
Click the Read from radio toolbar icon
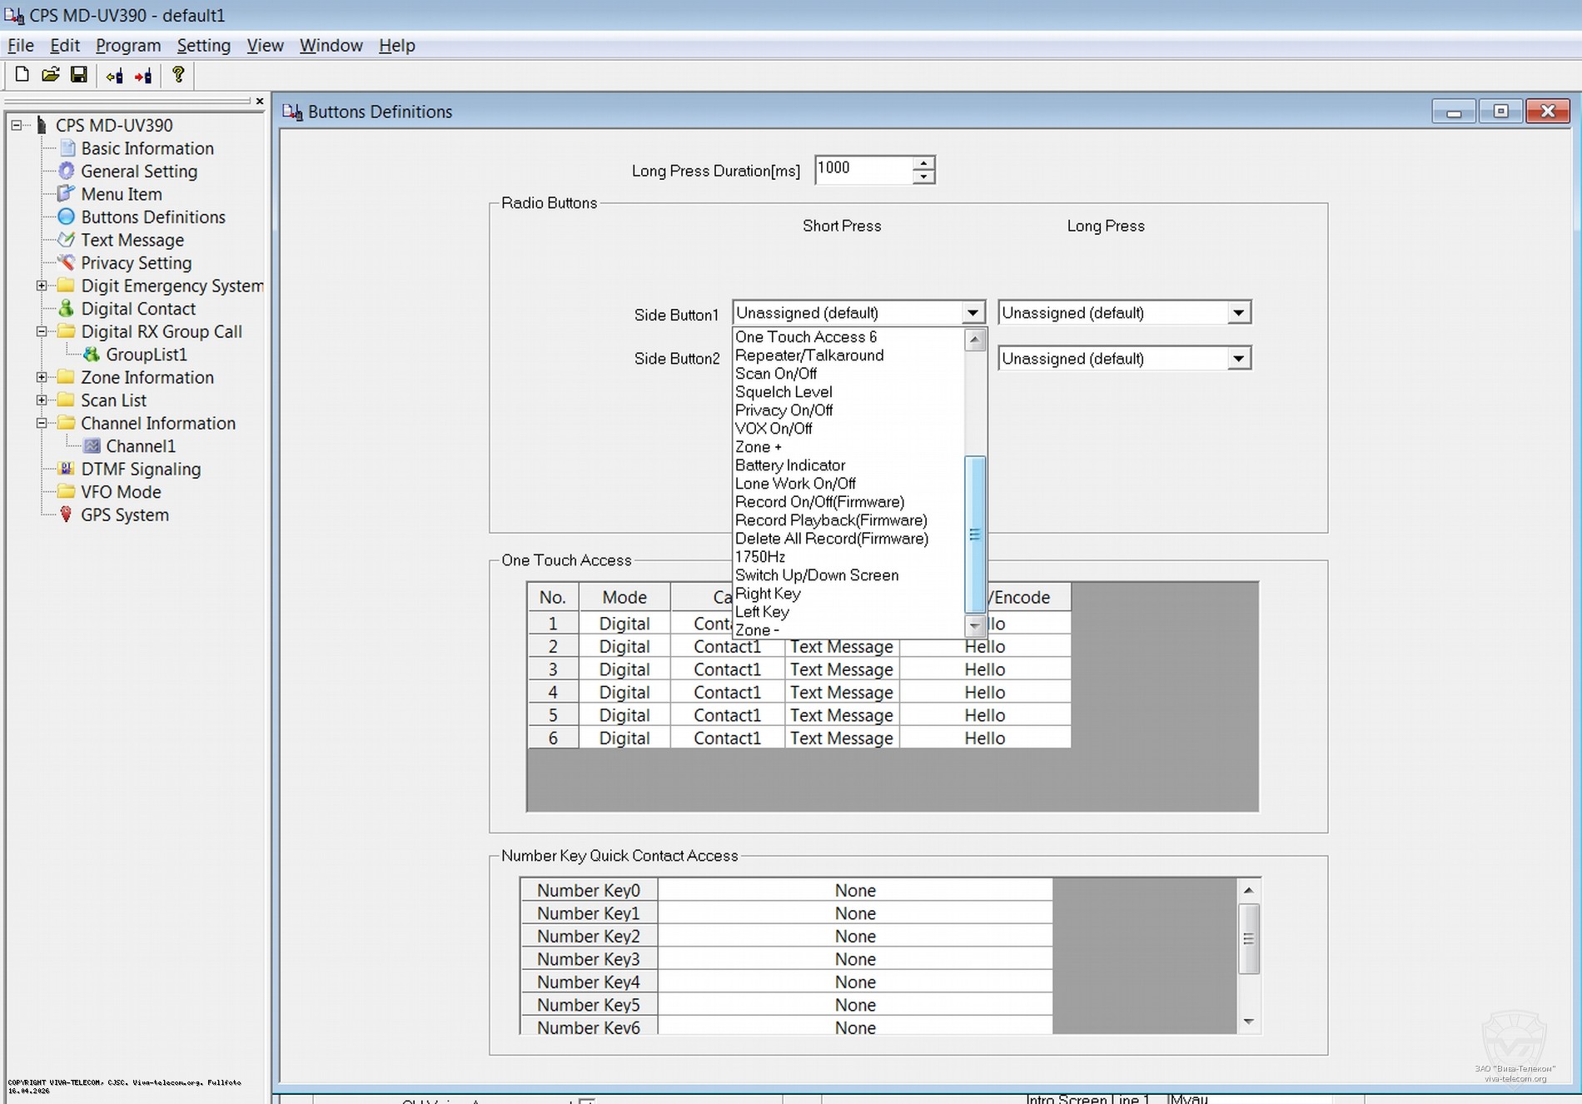coord(114,77)
